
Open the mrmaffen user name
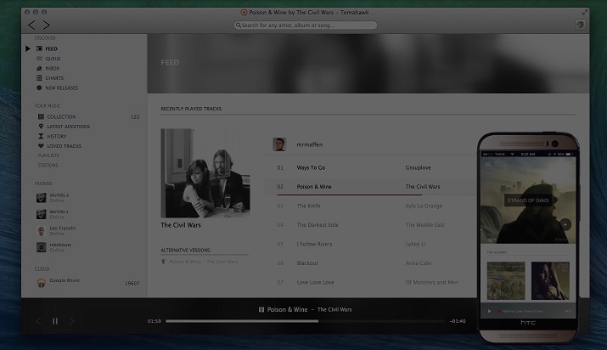[x=309, y=144]
